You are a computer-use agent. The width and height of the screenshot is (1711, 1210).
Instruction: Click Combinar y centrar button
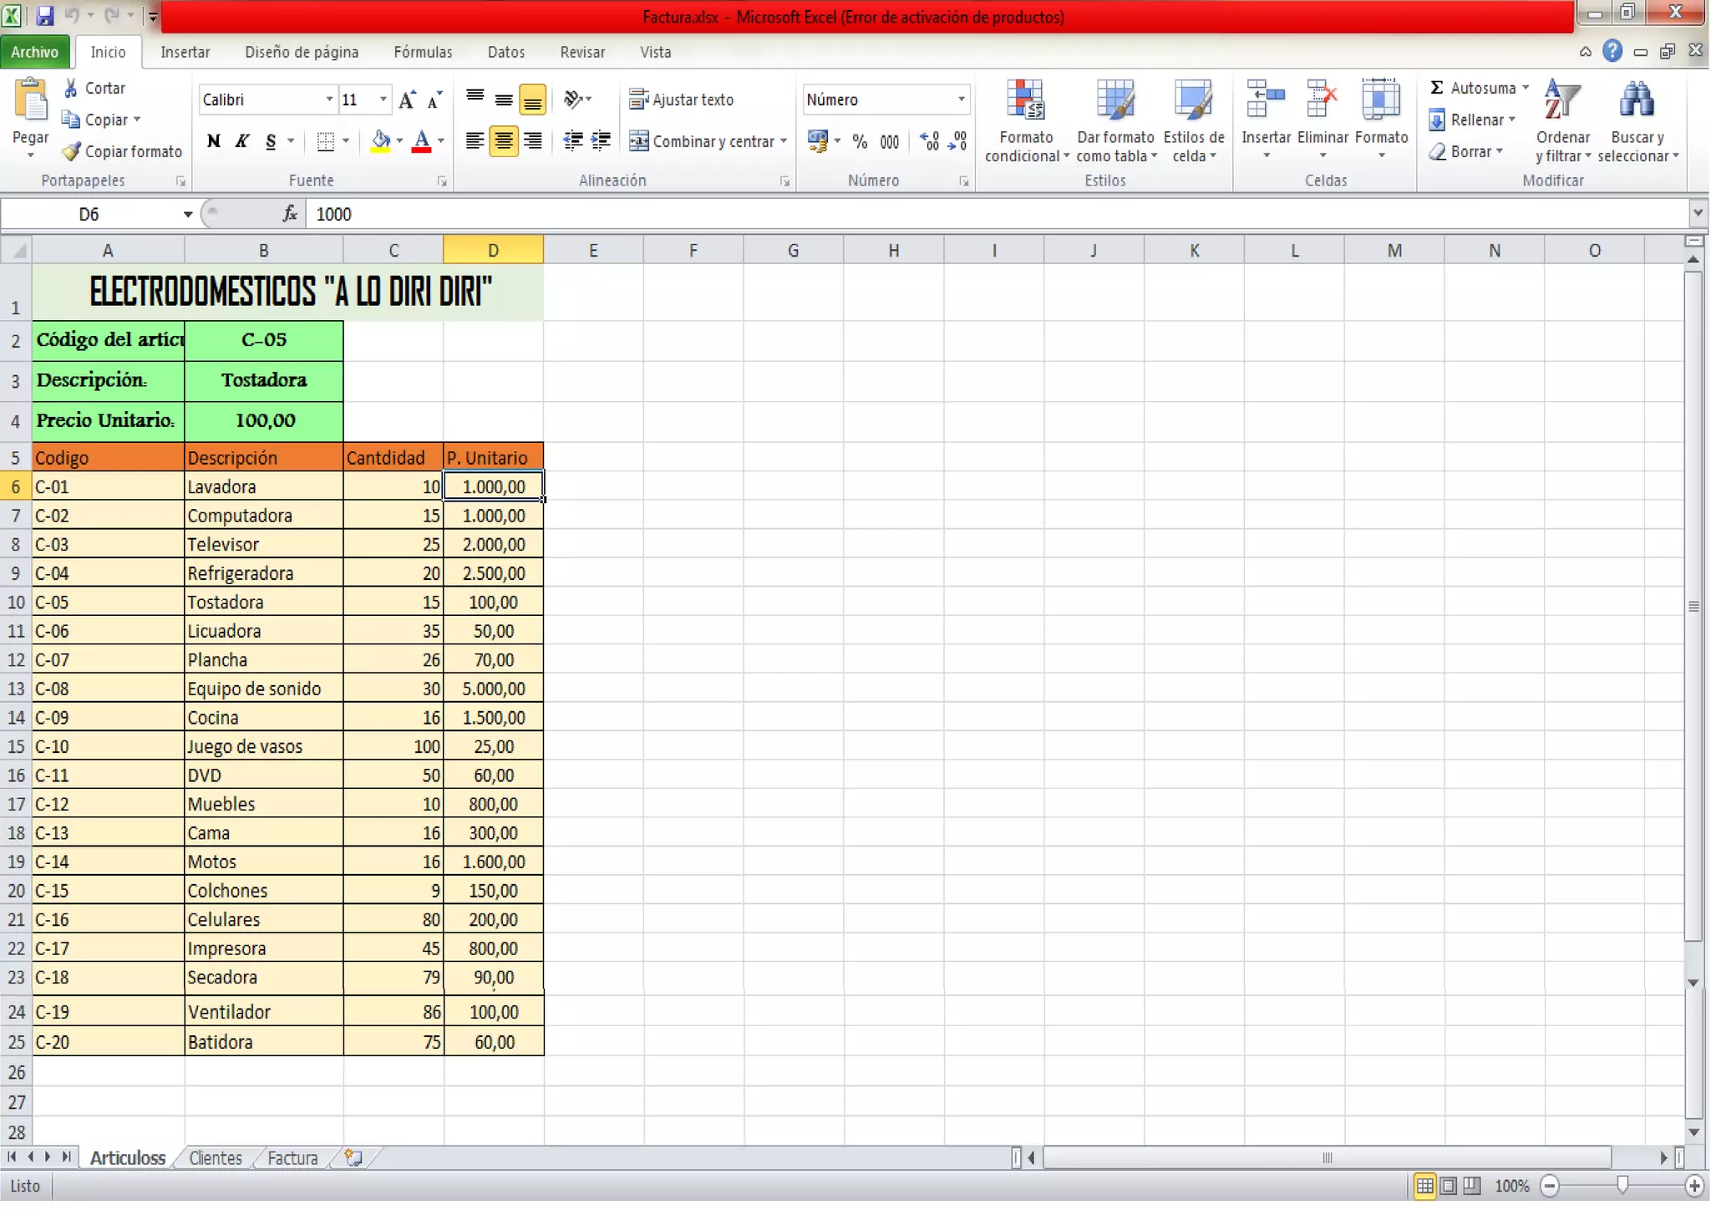[x=703, y=141]
